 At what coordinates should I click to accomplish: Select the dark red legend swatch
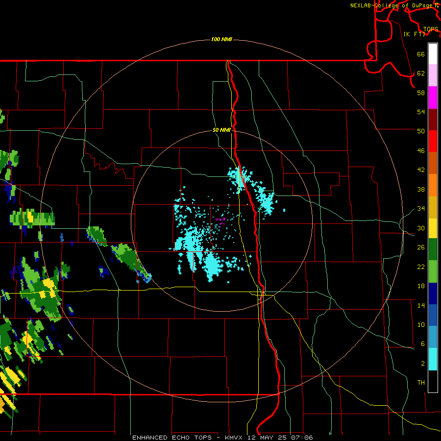pyautogui.click(x=433, y=120)
